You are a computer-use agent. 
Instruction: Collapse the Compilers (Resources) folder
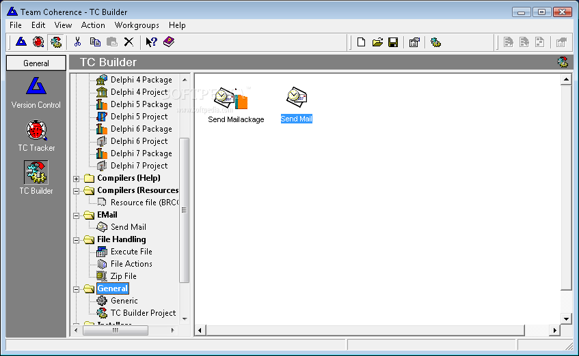tap(76, 191)
